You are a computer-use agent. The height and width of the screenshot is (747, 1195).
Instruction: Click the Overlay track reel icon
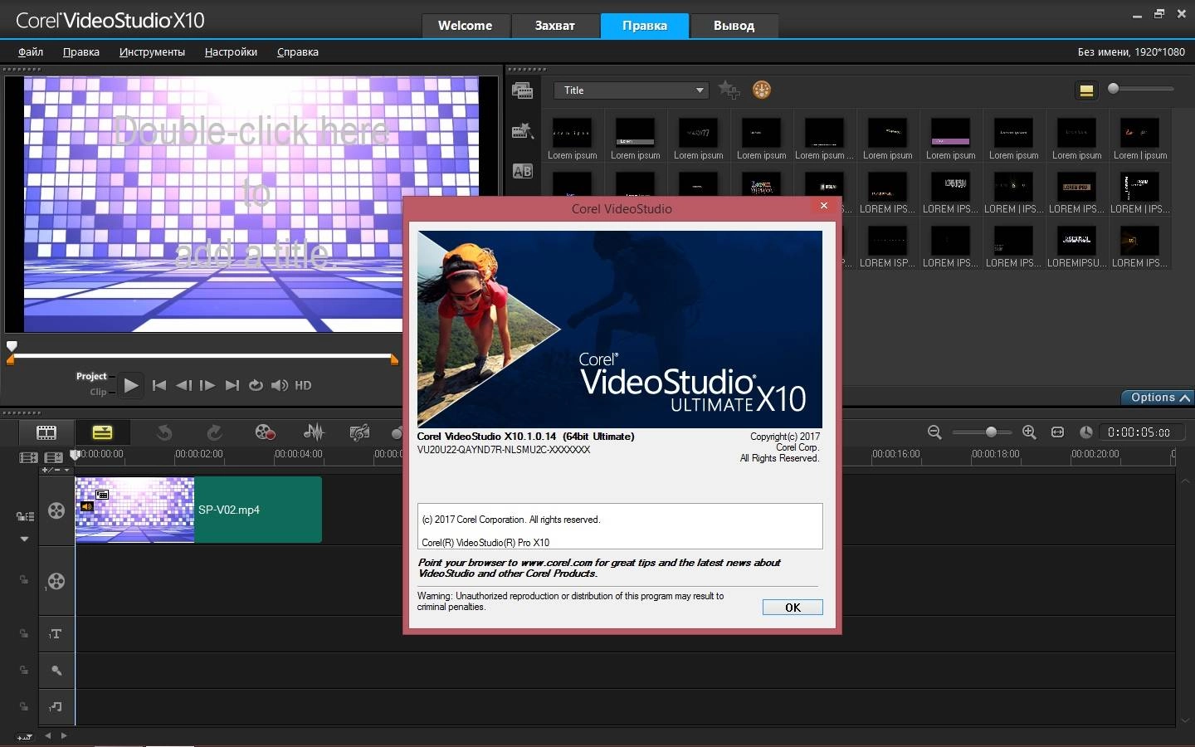[56, 581]
